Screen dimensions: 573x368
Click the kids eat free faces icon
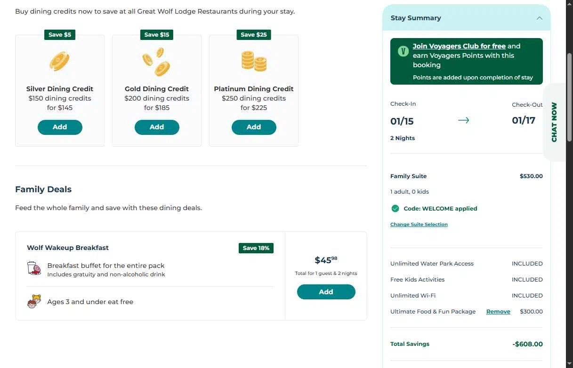[34, 302]
